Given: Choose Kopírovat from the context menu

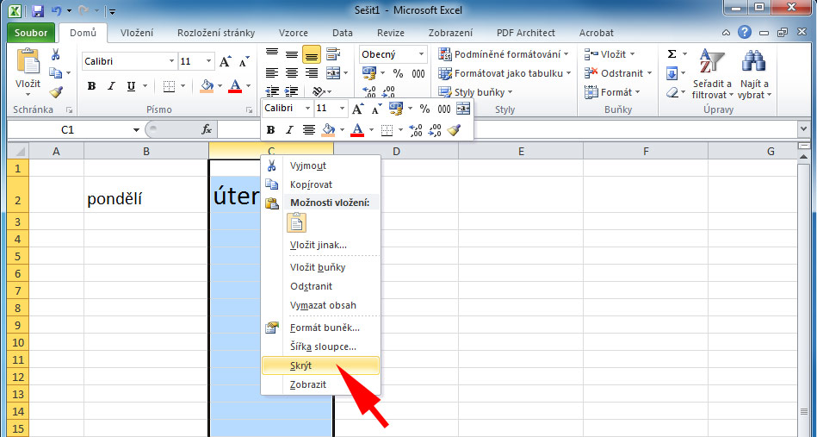Looking at the screenshot, I should [320, 184].
